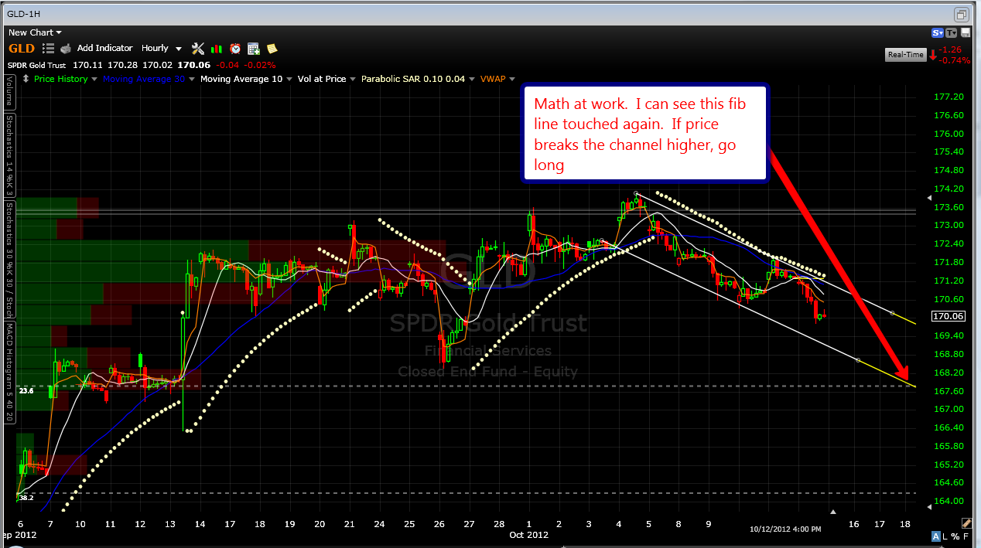Click the GLD ticker symbol
981x548 pixels.
(x=22, y=48)
